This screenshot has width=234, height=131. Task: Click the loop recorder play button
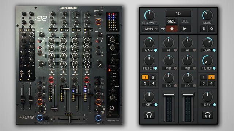point(185,29)
